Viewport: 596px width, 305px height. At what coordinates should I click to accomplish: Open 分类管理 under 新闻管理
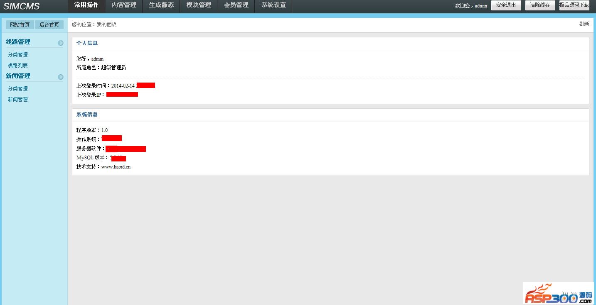click(x=18, y=89)
